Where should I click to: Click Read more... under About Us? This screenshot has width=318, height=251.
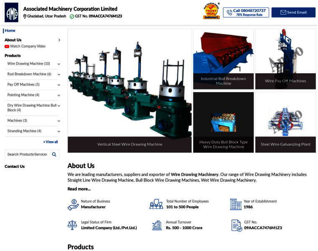pyautogui.click(x=79, y=189)
